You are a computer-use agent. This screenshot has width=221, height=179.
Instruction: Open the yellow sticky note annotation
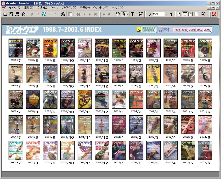(x=139, y=29)
